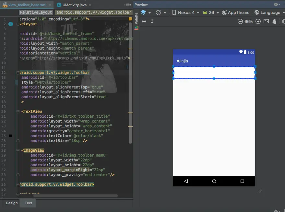Image resolution: width=285 pixels, height=212 pixels.
Task: Click the AppTheme theme selector
Action: (x=236, y=12)
